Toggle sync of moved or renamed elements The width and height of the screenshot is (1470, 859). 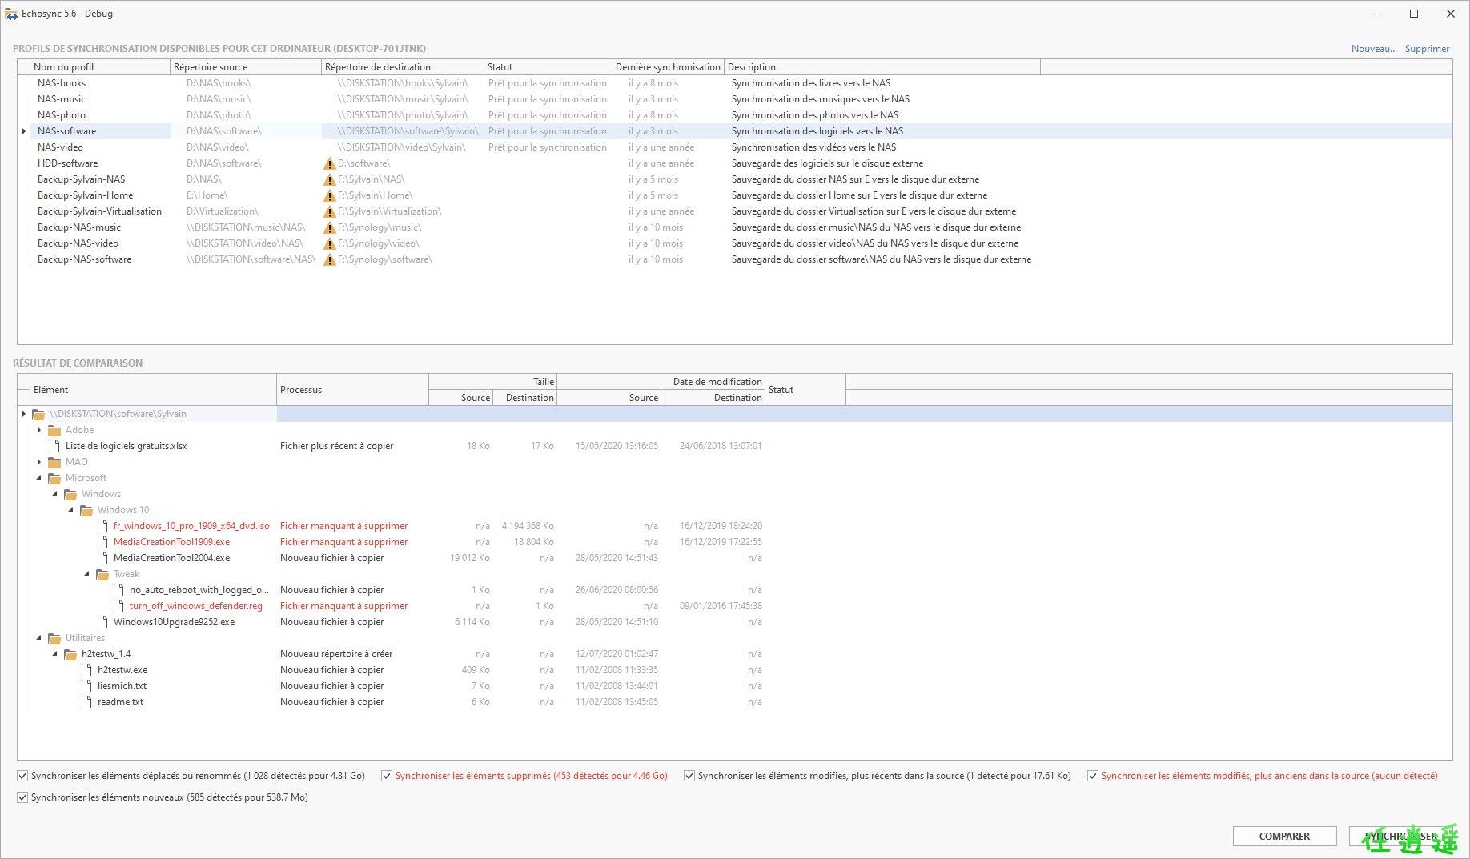22,776
